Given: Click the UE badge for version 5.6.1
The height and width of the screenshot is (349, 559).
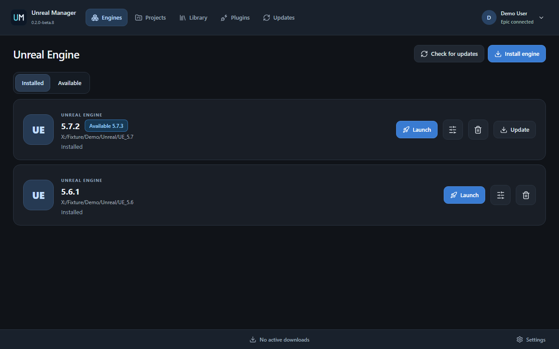Looking at the screenshot, I should tap(38, 195).
